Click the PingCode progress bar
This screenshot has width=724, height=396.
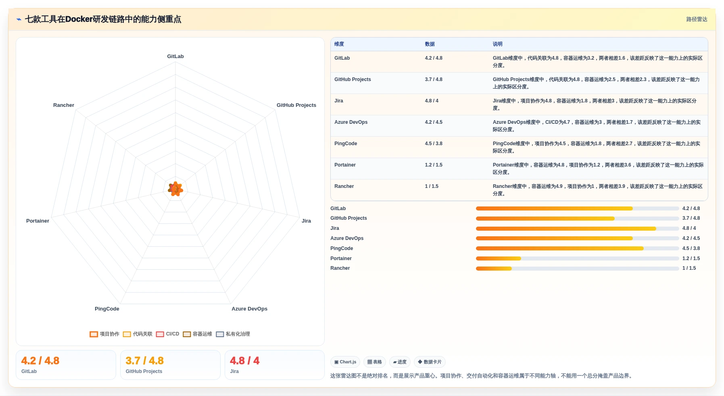[577, 248]
